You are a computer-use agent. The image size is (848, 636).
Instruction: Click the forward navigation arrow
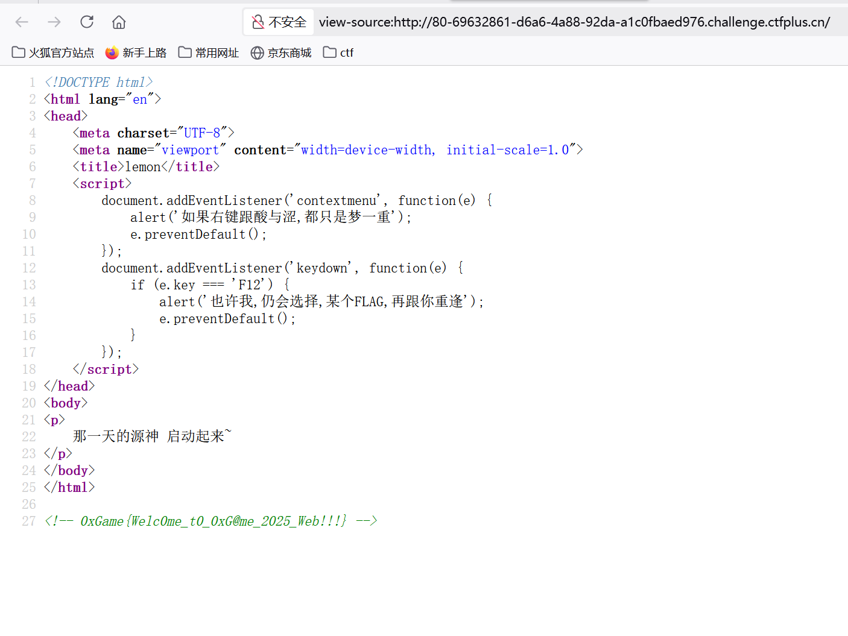(54, 22)
